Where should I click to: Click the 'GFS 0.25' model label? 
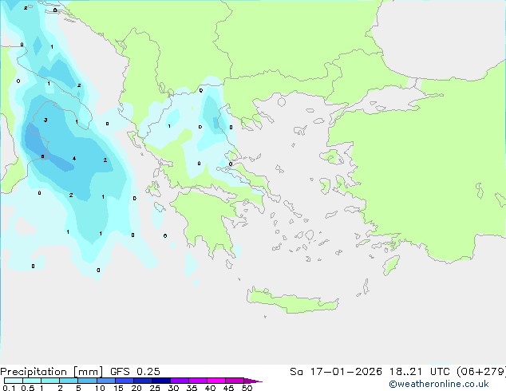click(x=135, y=372)
